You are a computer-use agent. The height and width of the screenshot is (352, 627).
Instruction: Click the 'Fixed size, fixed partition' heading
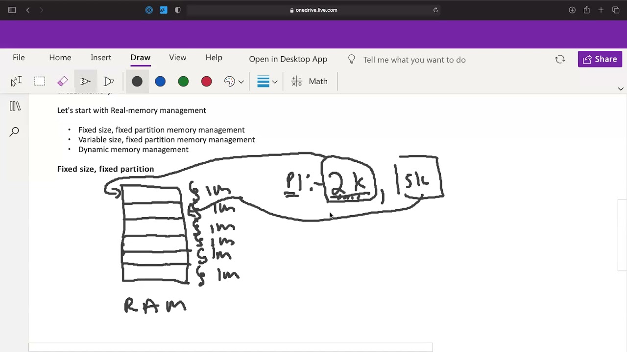tap(106, 169)
